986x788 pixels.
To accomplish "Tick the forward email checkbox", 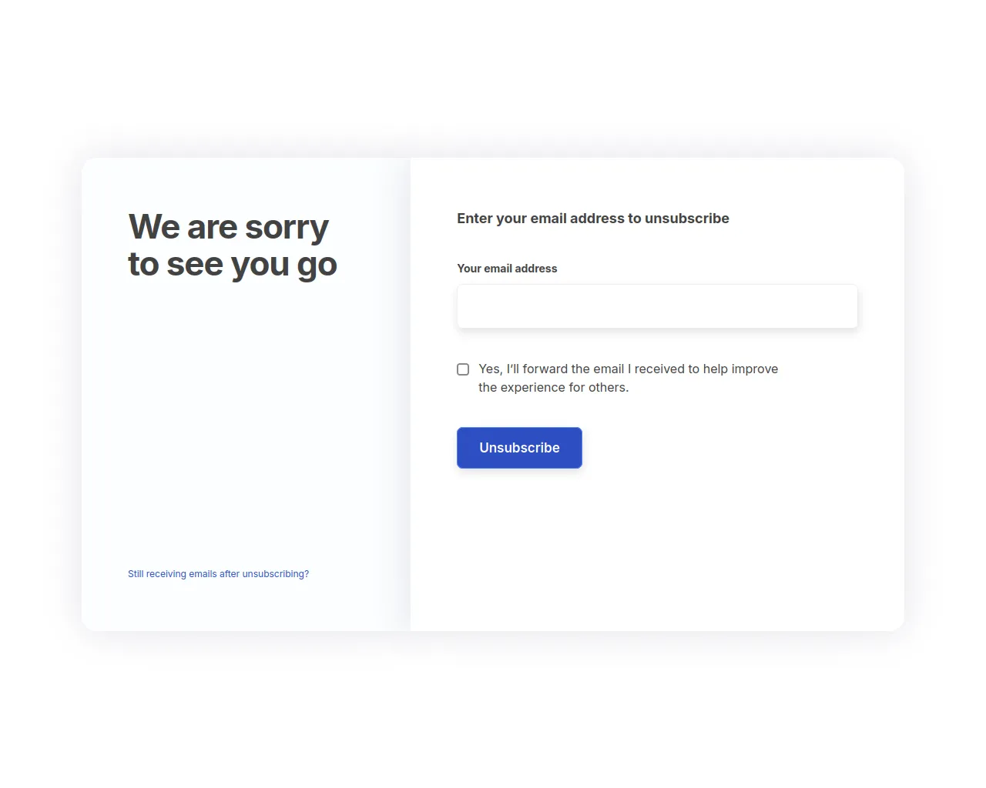I will 463,369.
